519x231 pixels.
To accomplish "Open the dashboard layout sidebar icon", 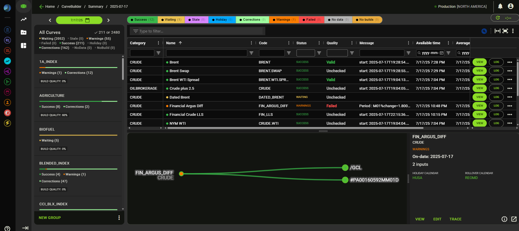I will (24, 45).
